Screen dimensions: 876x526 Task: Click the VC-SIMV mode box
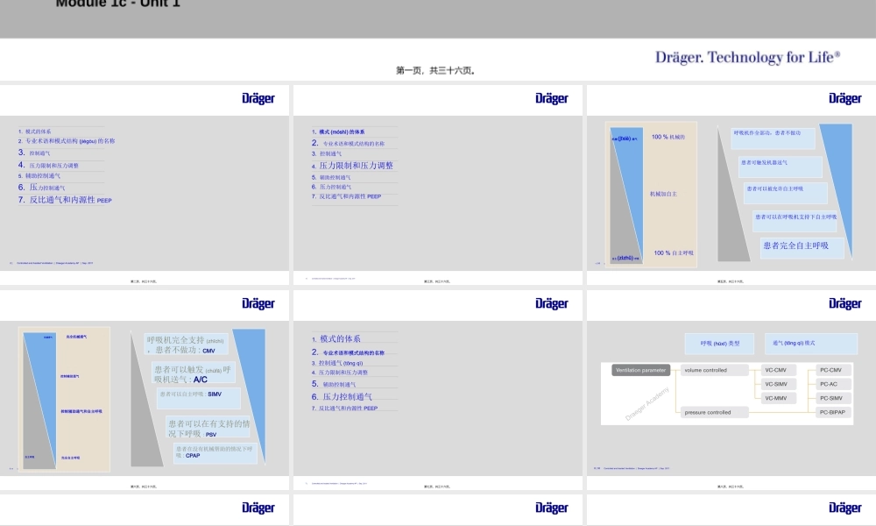775,384
